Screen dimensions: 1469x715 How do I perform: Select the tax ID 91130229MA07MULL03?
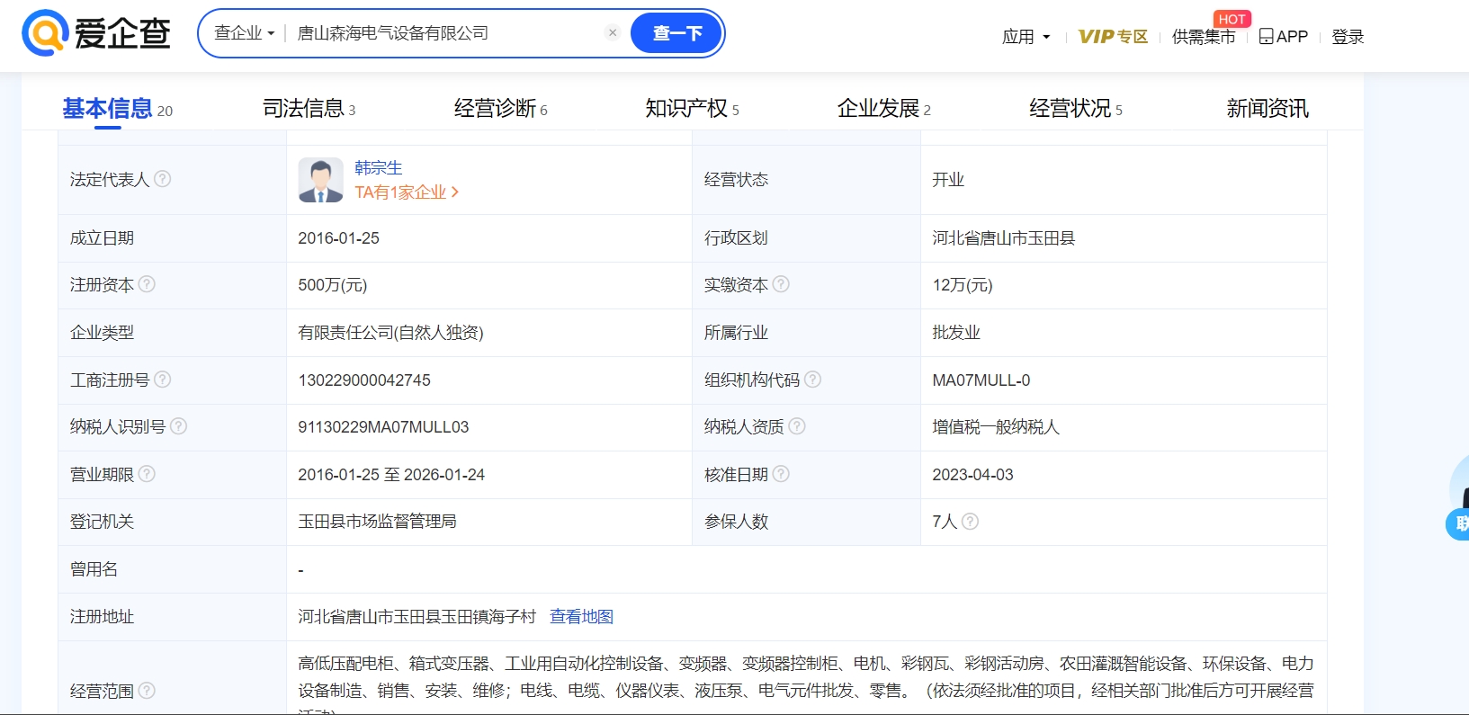[x=383, y=427]
